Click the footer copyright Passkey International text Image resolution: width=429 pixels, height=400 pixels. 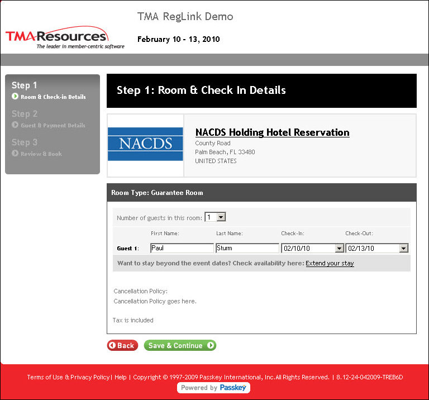coord(231,377)
